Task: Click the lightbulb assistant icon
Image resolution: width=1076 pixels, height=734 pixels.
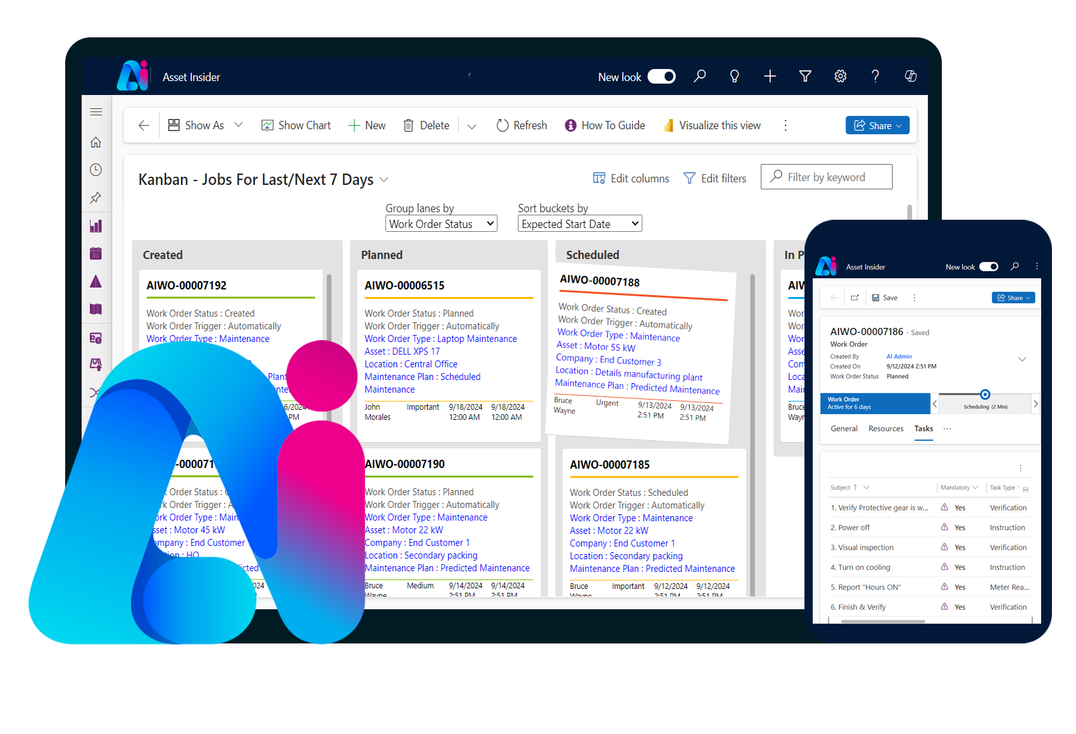Action: click(735, 77)
